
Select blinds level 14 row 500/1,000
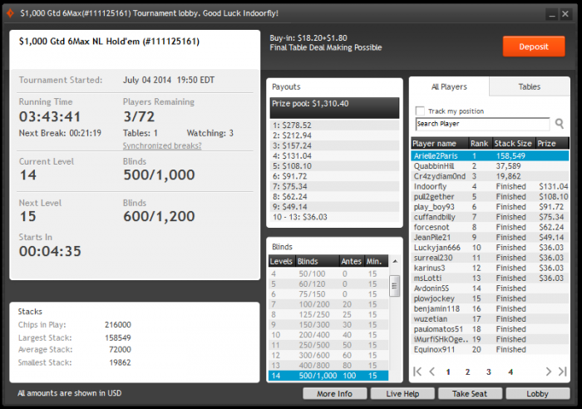pos(328,376)
